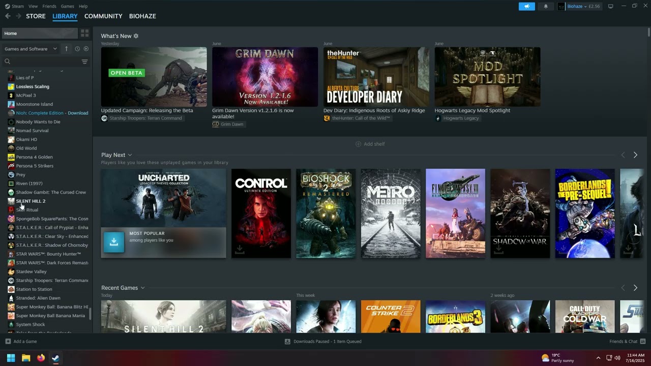Open the advanced filter icon beside the search box

(84, 61)
